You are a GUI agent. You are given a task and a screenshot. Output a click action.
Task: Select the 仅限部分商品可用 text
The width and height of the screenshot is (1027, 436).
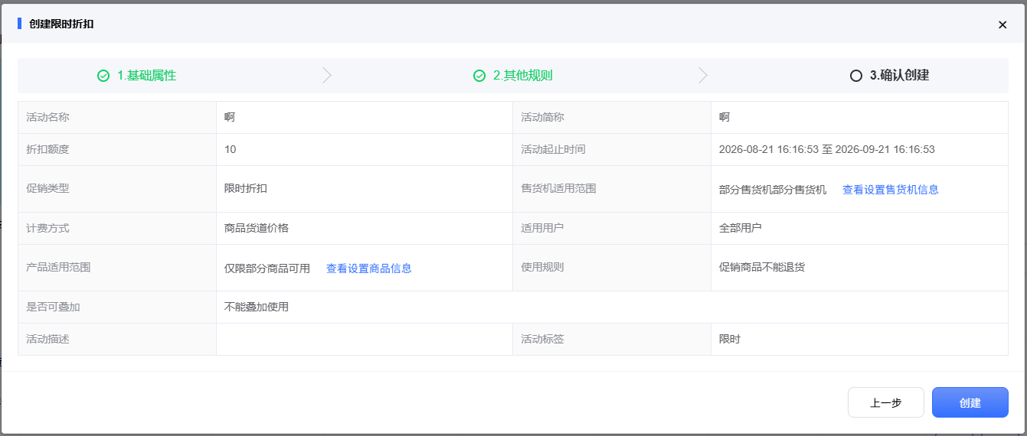pyautogui.click(x=267, y=268)
